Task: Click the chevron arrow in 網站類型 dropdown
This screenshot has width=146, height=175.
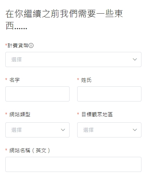Action: pyautogui.click(x=63, y=130)
